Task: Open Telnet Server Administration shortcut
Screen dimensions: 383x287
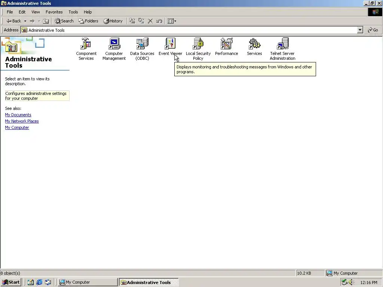Action: point(282,49)
